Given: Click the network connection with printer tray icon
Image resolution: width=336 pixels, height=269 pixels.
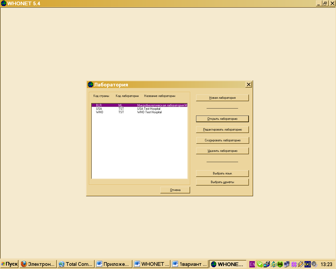Looking at the screenshot, I should point(267,264).
